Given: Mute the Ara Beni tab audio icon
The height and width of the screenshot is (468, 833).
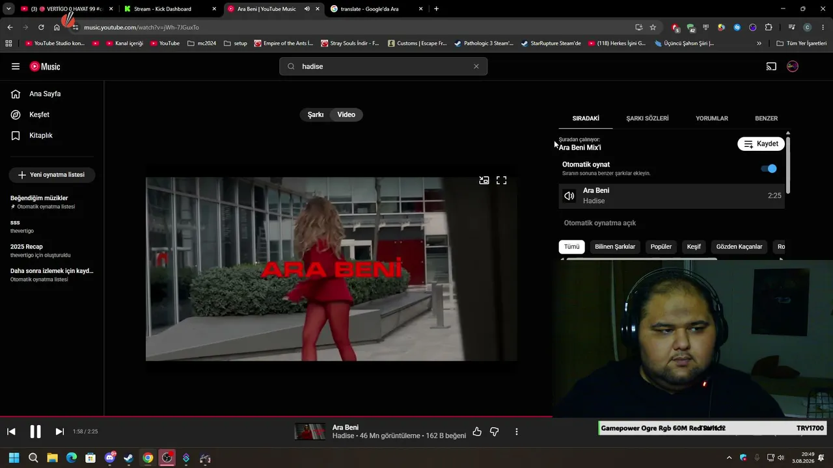Looking at the screenshot, I should pyautogui.click(x=307, y=9).
